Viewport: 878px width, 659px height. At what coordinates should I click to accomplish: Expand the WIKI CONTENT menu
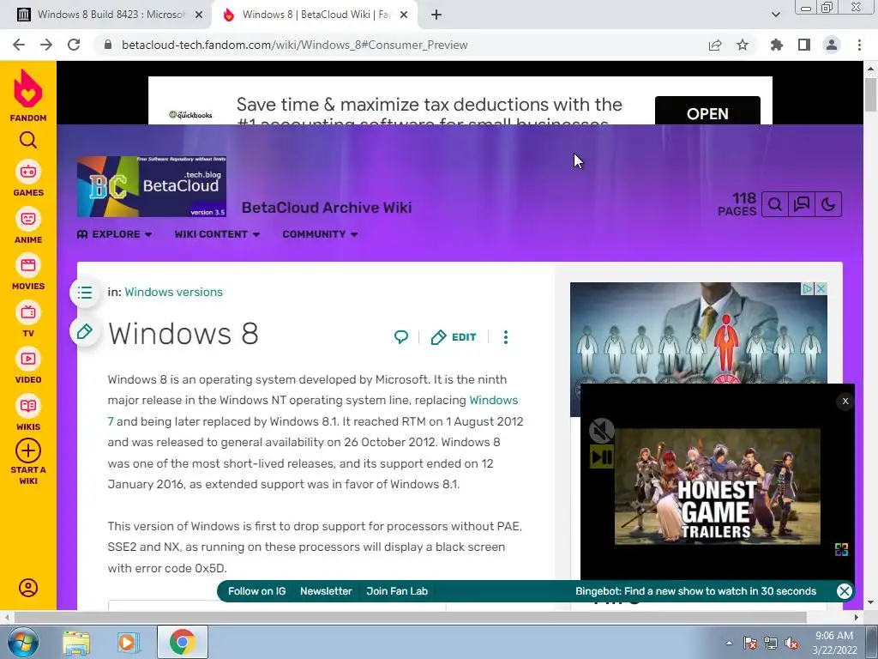(x=217, y=234)
